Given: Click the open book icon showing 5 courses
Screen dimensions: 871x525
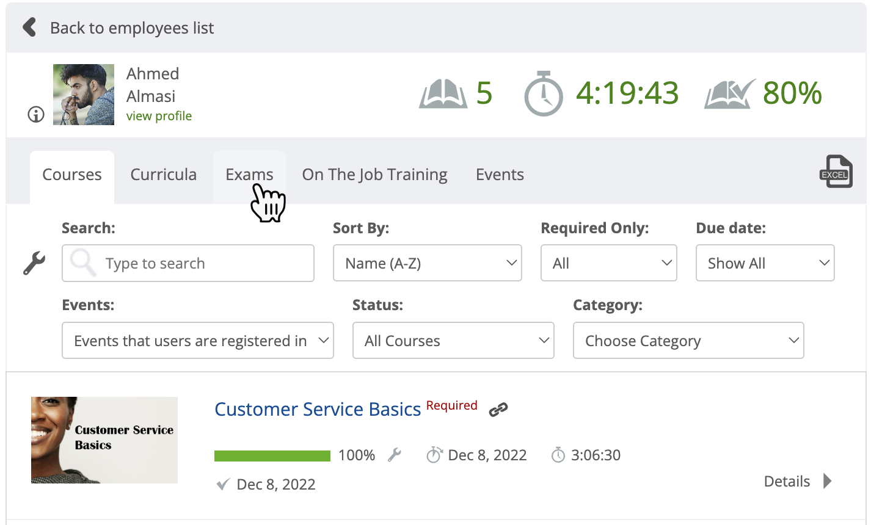Looking at the screenshot, I should (443, 94).
